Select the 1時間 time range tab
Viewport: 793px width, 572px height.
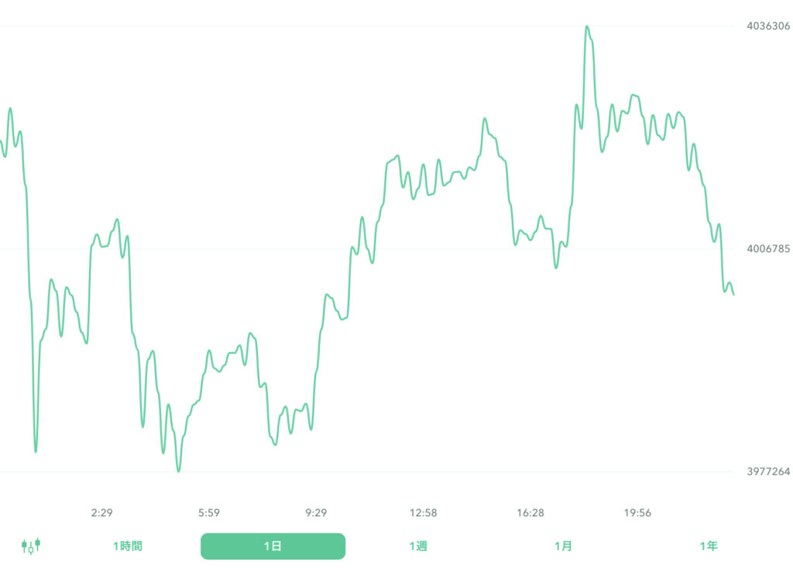click(x=127, y=546)
